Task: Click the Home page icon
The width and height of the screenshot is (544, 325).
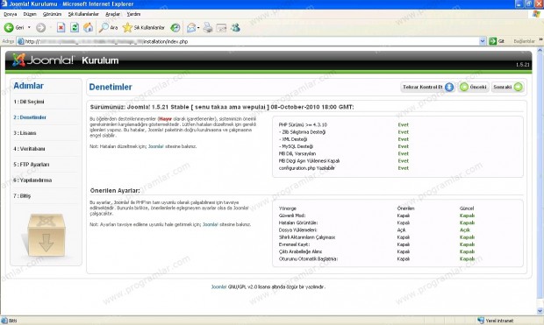Action: point(88,27)
